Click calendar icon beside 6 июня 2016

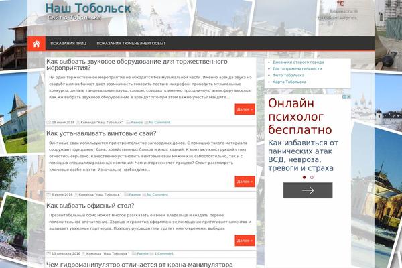(x=48, y=195)
